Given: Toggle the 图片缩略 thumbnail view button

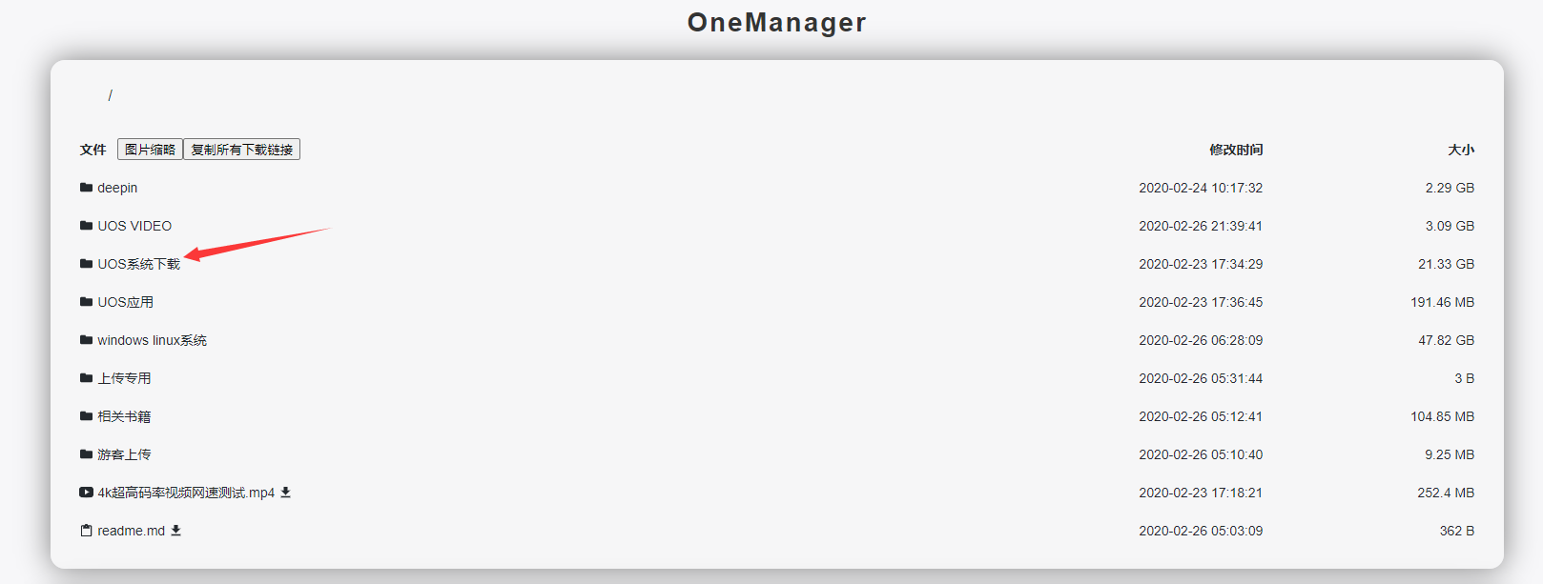Looking at the screenshot, I should coord(150,150).
